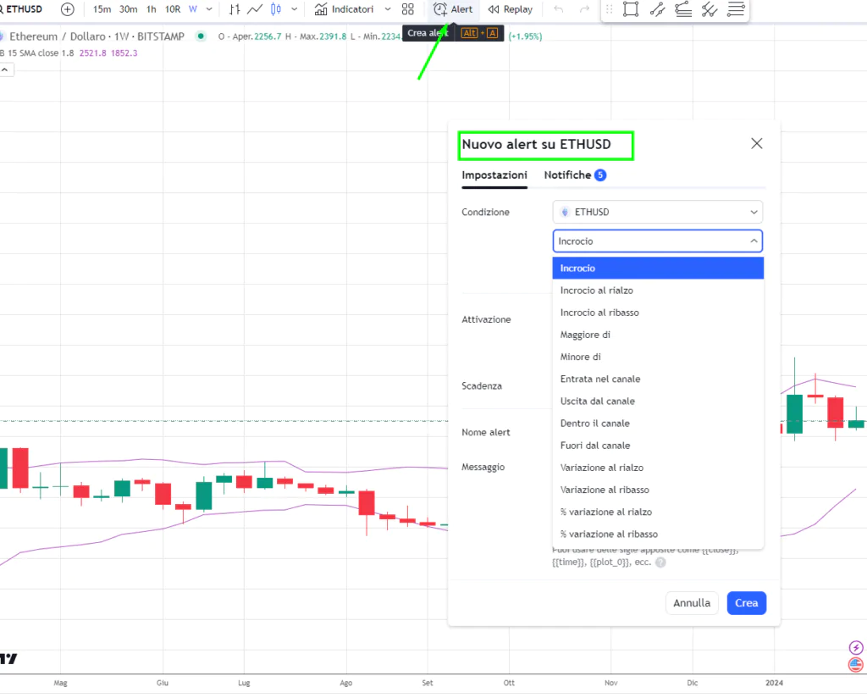Select the 15m timeframe
The height and width of the screenshot is (698, 867).
coord(102,9)
